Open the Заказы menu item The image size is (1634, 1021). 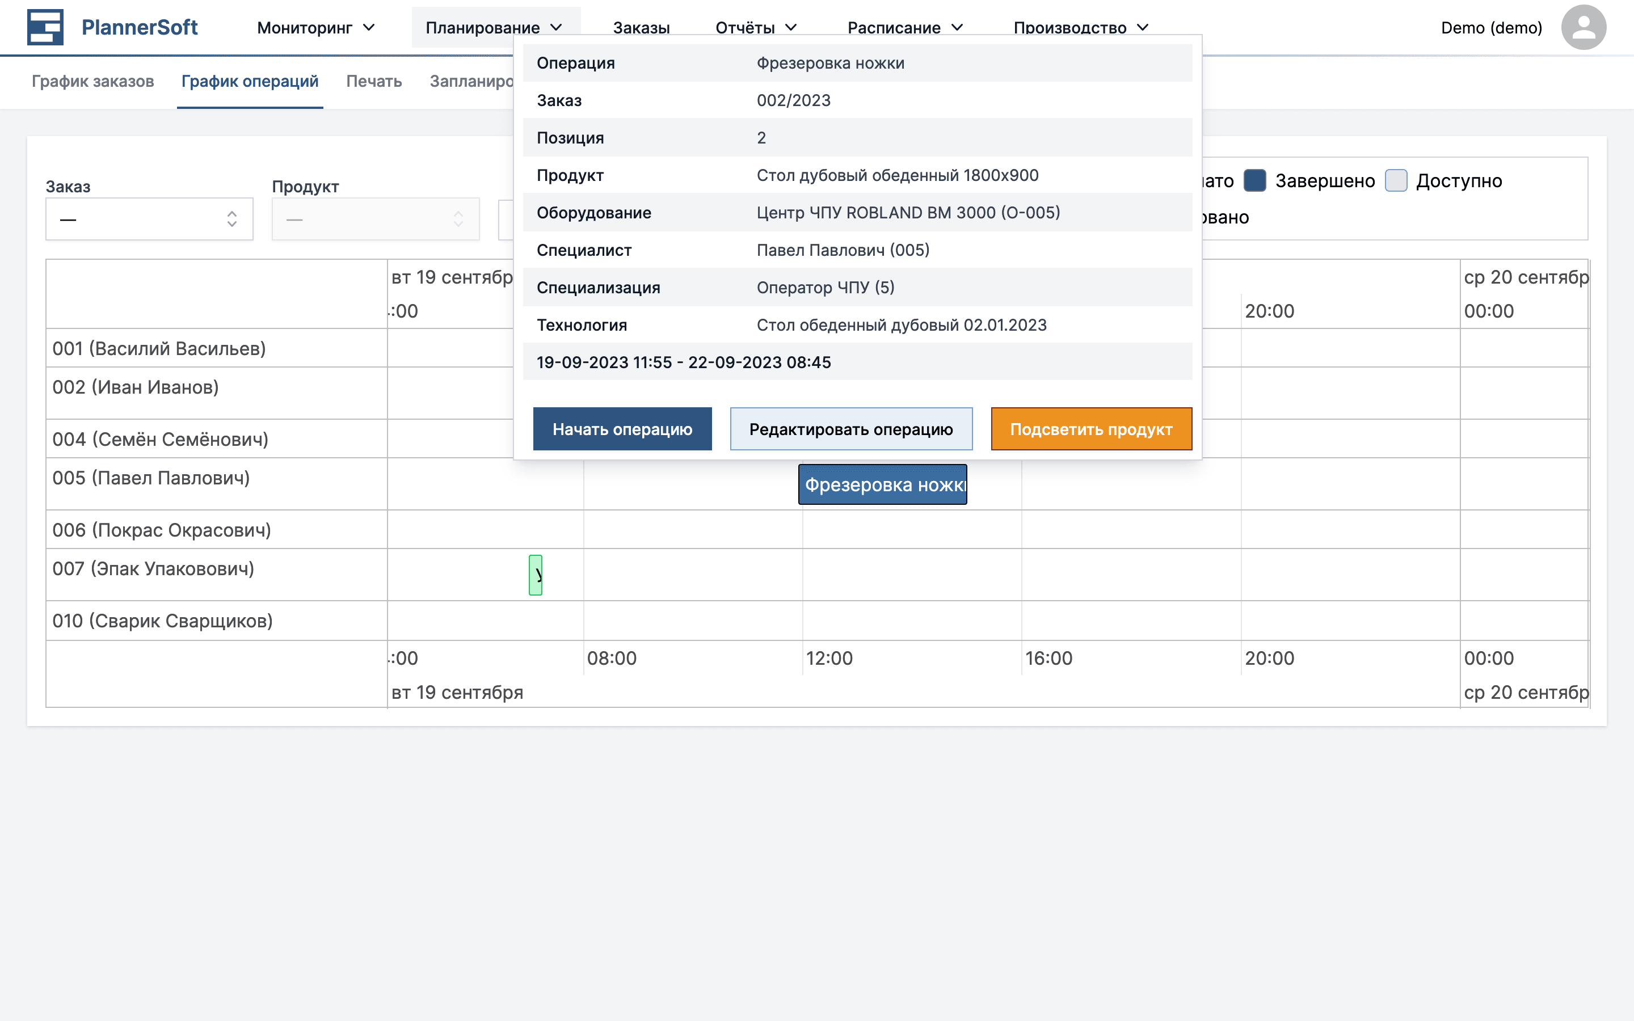pos(641,28)
